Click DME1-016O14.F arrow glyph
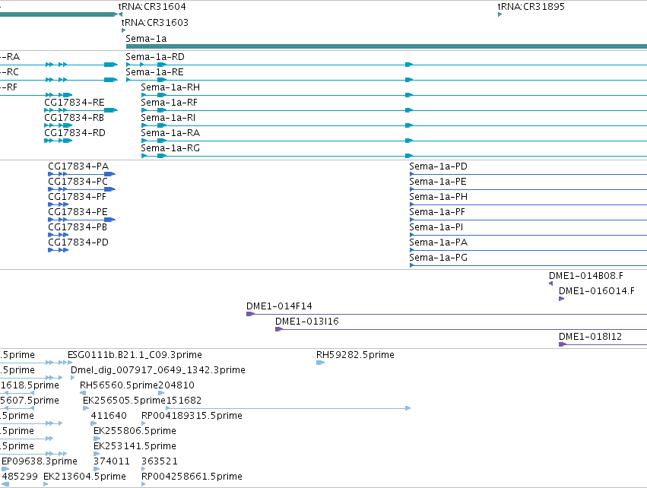Viewport: 647px width, 488px height. (x=562, y=299)
